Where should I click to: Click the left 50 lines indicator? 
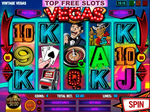coord(8,58)
